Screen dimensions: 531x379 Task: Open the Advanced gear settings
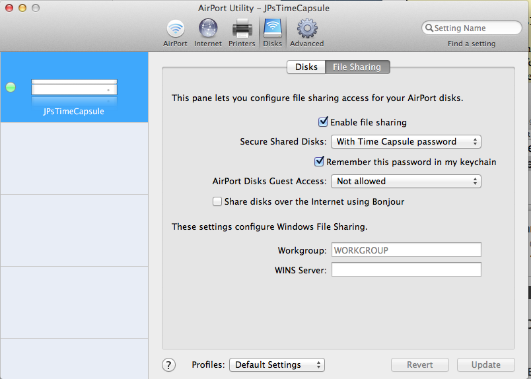pyautogui.click(x=307, y=33)
